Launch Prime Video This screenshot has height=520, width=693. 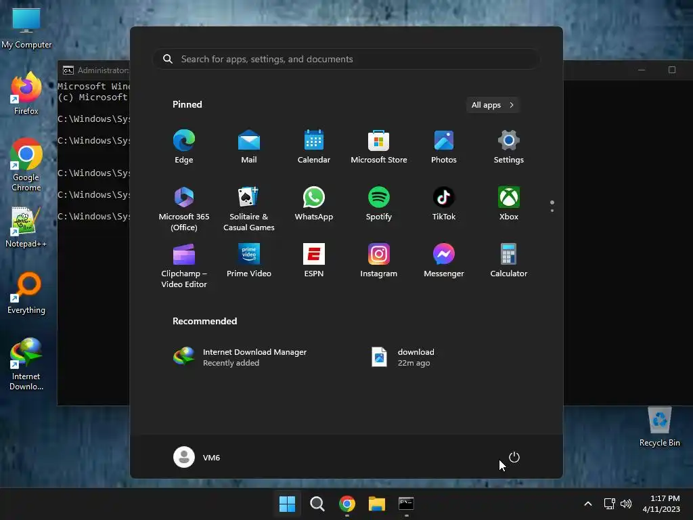click(249, 261)
